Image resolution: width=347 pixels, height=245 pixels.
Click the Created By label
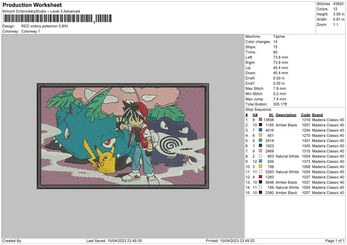coord(12,240)
